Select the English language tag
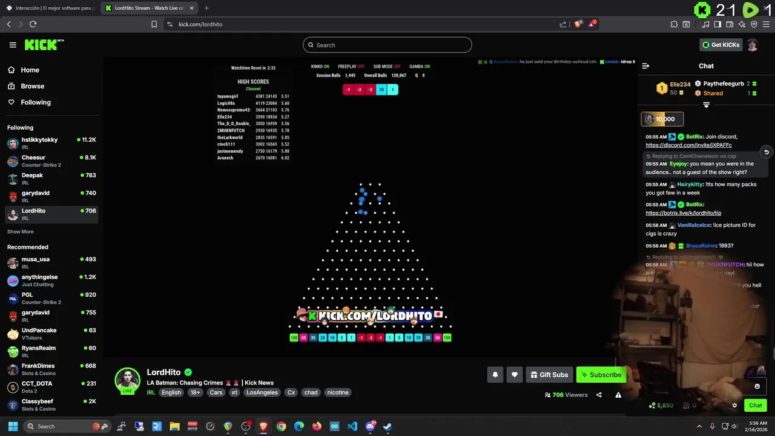Image resolution: width=775 pixels, height=436 pixels. click(171, 392)
